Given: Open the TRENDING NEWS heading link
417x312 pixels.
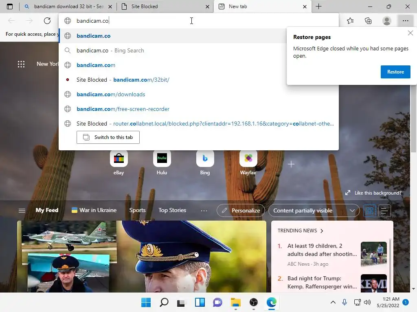Looking at the screenshot, I should [300, 231].
